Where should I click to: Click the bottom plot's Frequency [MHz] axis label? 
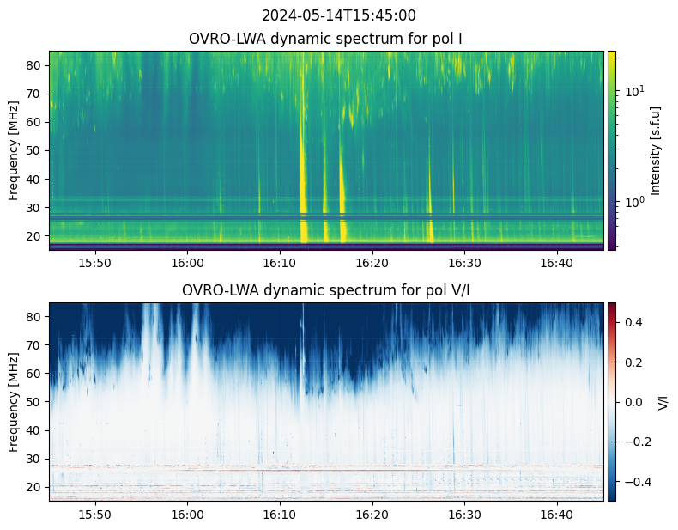13,401
